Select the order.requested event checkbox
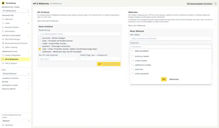Viewport: 219px width, 128px height. 132,74
